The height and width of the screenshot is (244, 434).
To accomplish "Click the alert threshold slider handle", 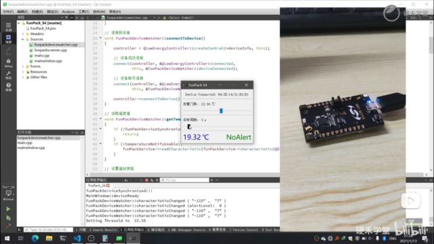I will coord(221,111).
